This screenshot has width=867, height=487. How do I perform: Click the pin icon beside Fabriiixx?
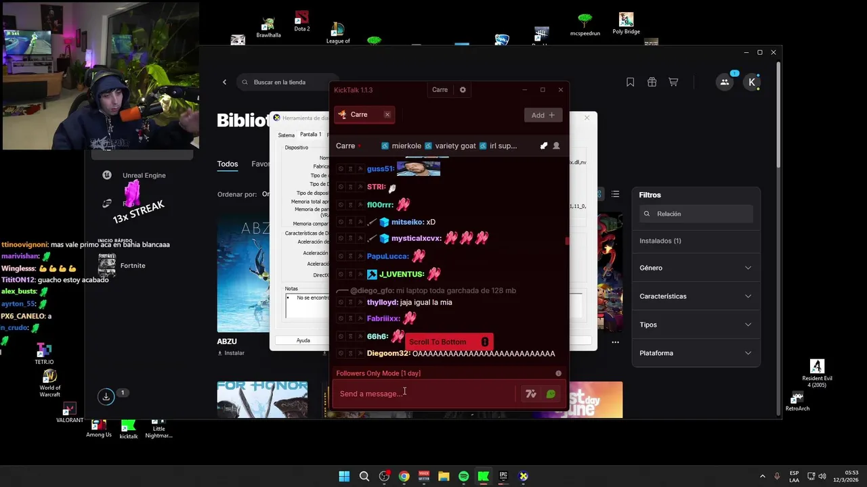pyautogui.click(x=360, y=319)
